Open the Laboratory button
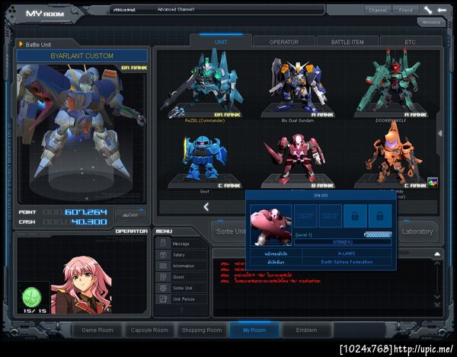This screenshot has height=357, width=457. pyautogui.click(x=417, y=231)
